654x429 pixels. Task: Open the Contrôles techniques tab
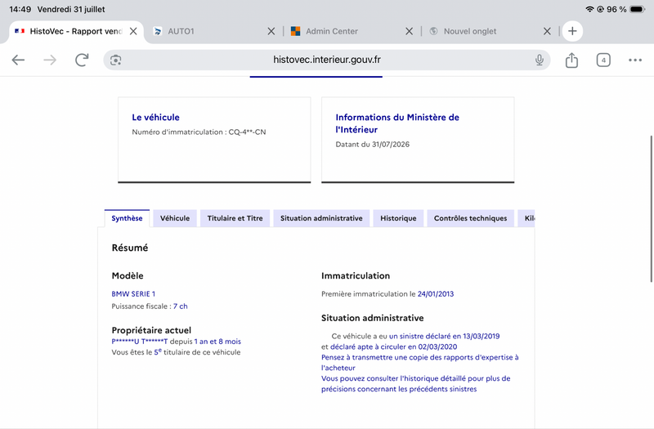470,218
